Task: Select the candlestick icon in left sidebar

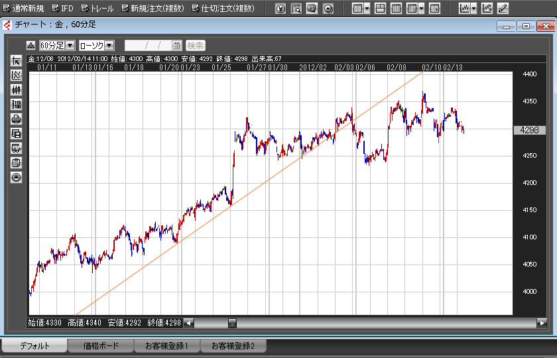Action: [x=17, y=90]
